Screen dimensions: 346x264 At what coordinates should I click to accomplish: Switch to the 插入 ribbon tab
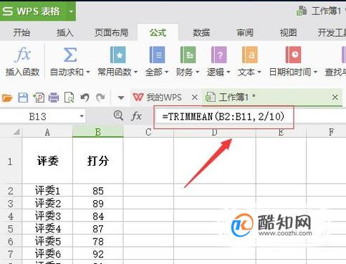coord(64,32)
